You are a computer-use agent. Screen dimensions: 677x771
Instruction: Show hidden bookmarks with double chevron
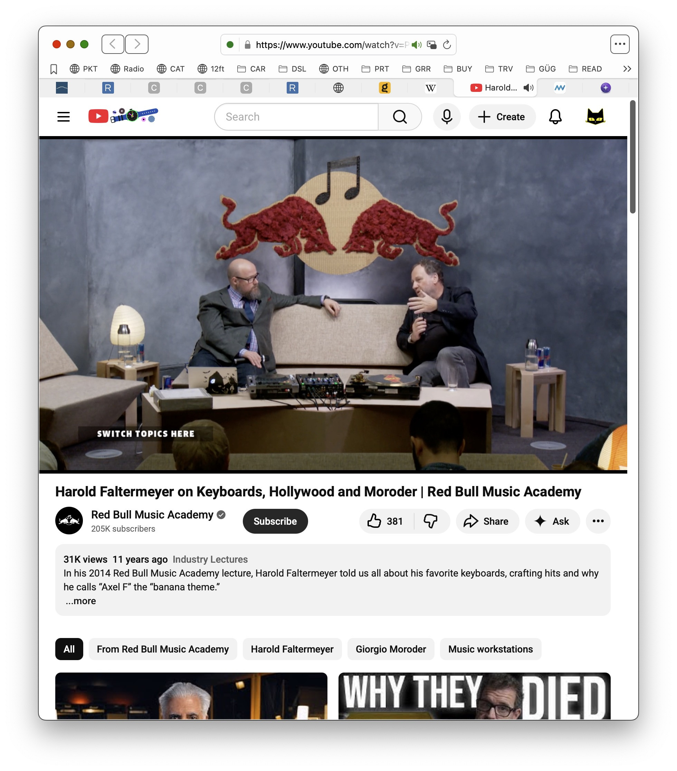click(x=627, y=69)
